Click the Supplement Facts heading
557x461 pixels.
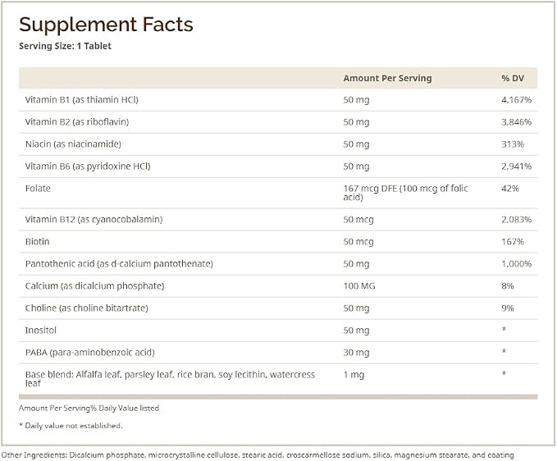point(106,25)
